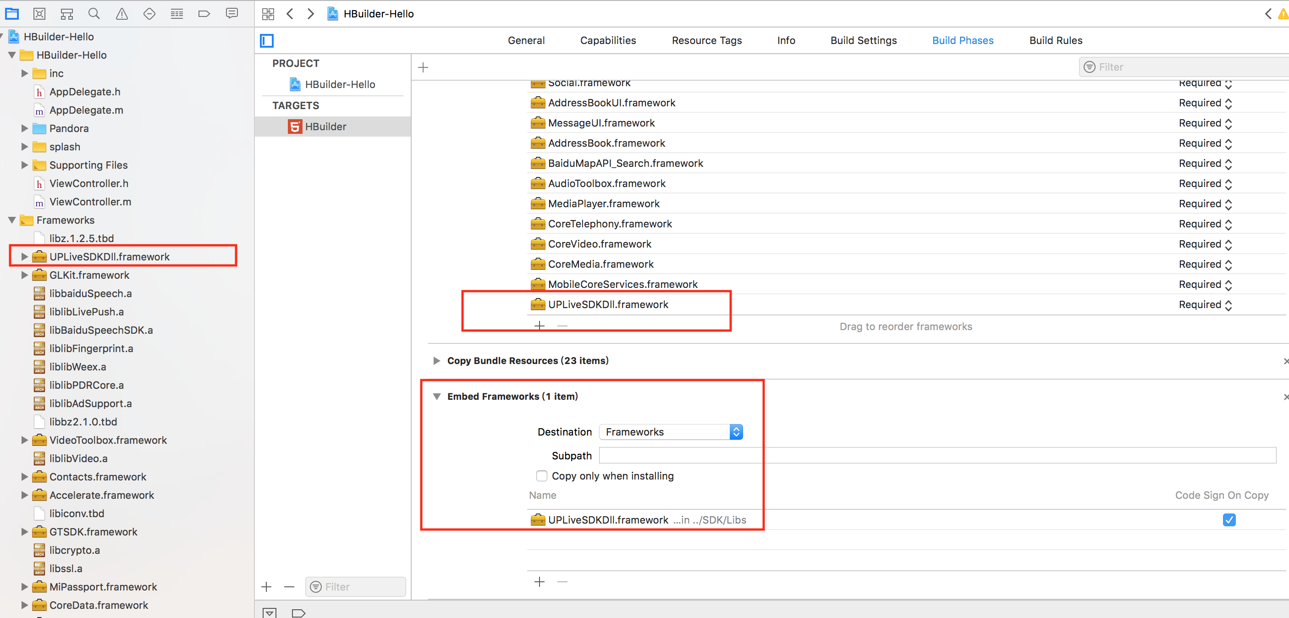The width and height of the screenshot is (1289, 618).
Task: Change Required status of UPLiveSDKDll.framework
Action: 1205,305
